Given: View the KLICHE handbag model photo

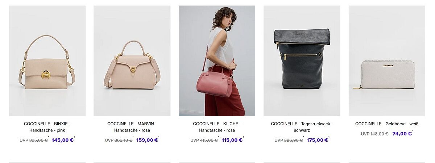Looking at the screenshot, I should [217, 61].
